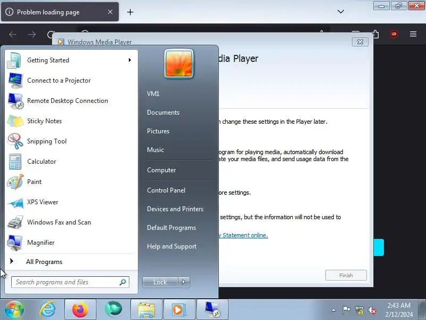The image size is (426, 320).
Task: Restore down the Firefox window
Action: coord(399,6)
